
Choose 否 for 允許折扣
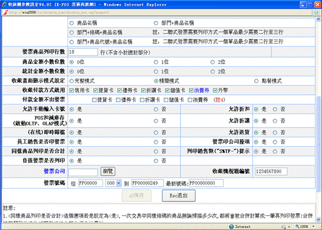click(275, 109)
